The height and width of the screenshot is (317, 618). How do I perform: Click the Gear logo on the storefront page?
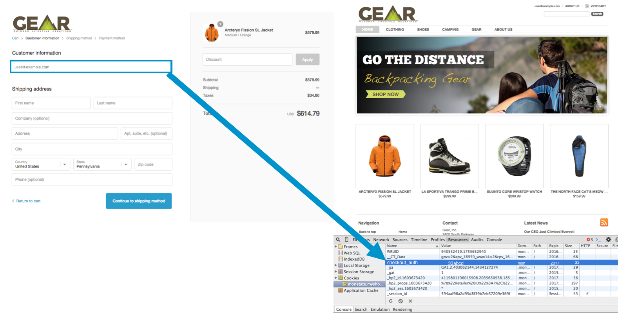pyautogui.click(x=388, y=14)
